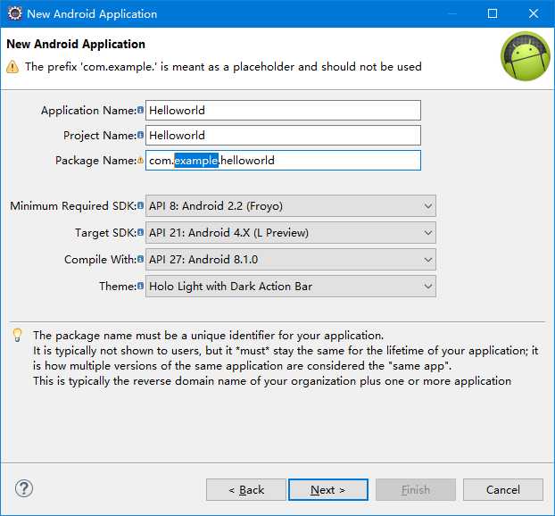
Task: Click the info icon beside Project Name
Action: point(140,135)
